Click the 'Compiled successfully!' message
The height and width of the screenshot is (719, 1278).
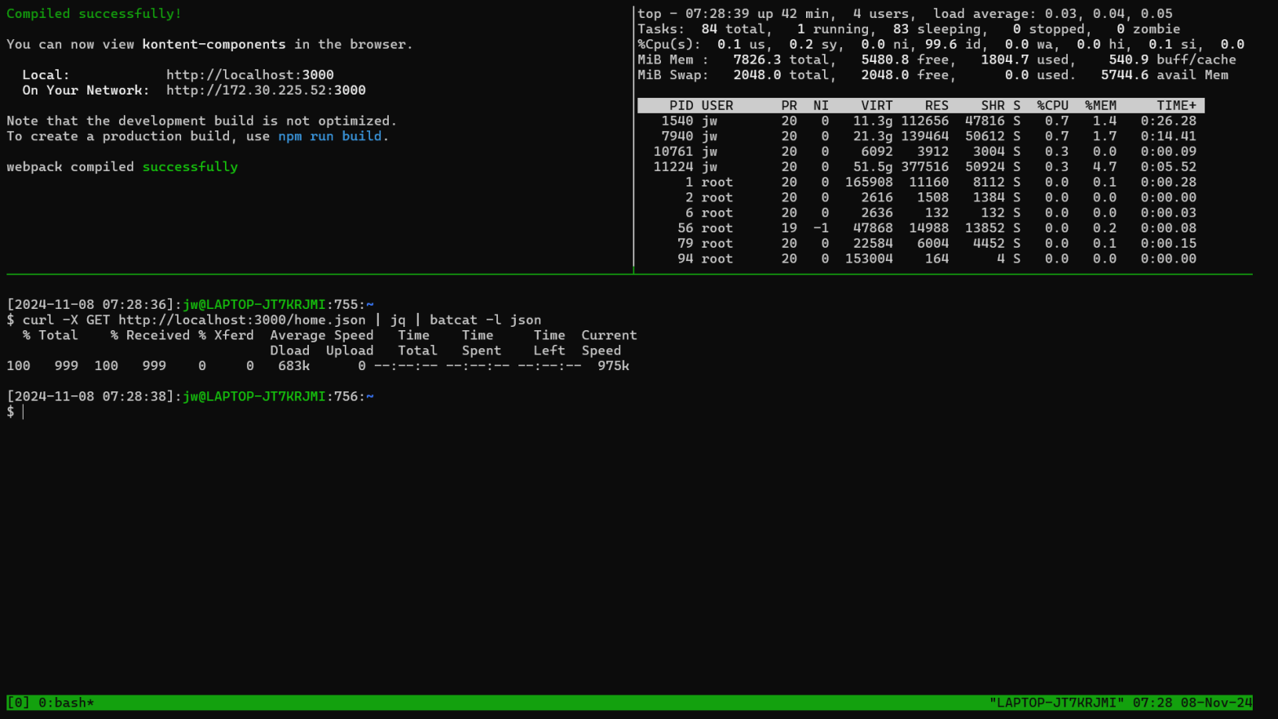pos(94,14)
